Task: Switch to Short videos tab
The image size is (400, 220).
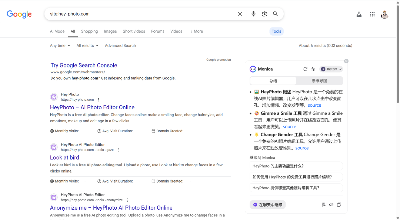Action: tap(134, 31)
